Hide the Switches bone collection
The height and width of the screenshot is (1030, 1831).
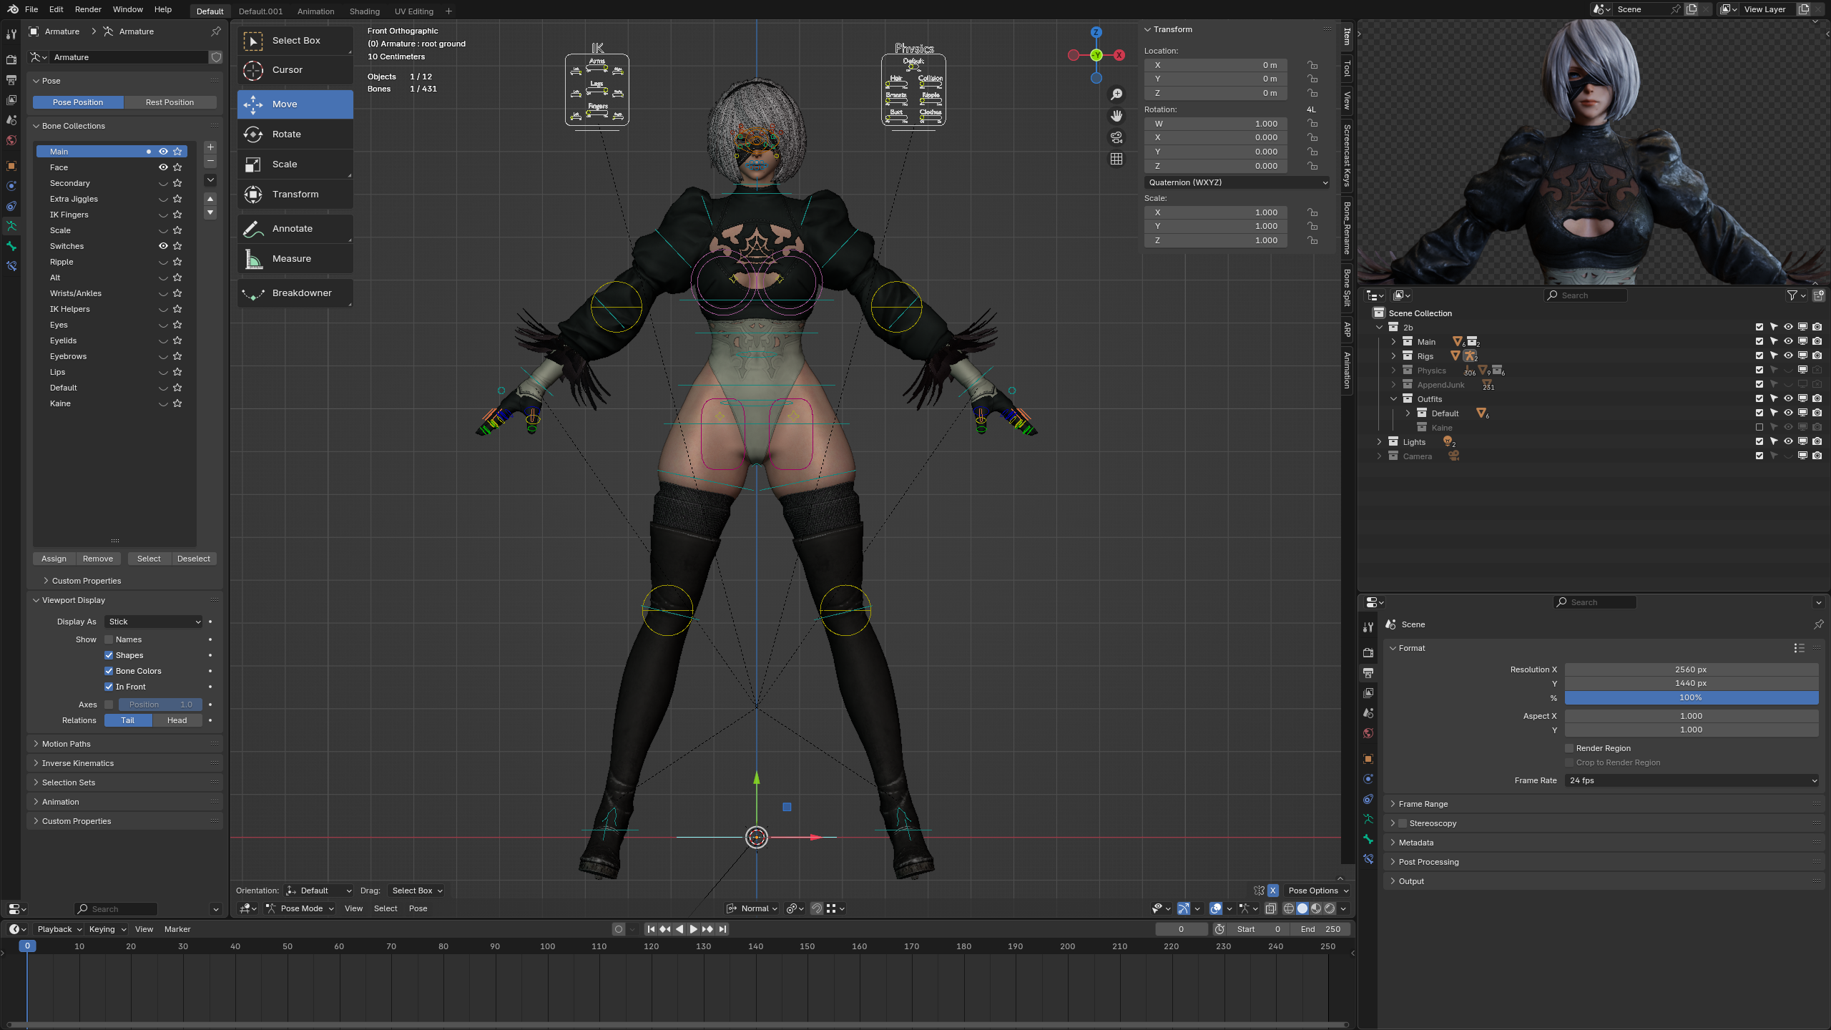point(163,246)
